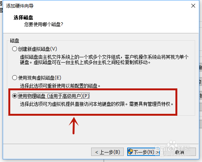
Task: Click the red arrow annotation below highlighted option
Action: pyautogui.click(x=74, y=126)
